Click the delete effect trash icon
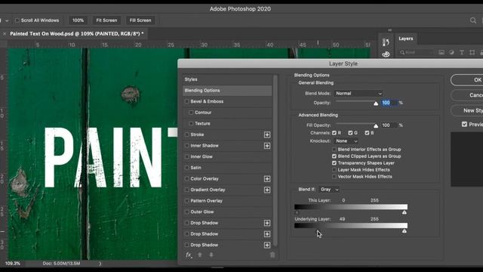Screen dimensions: 483x272 272,255
